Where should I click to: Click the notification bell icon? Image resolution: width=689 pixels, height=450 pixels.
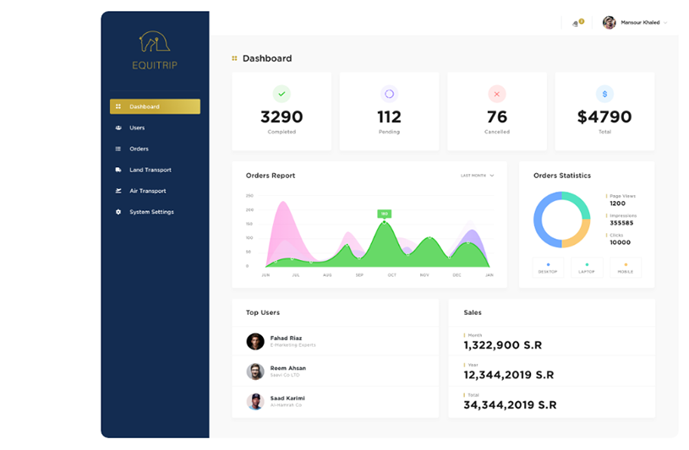coord(576,23)
